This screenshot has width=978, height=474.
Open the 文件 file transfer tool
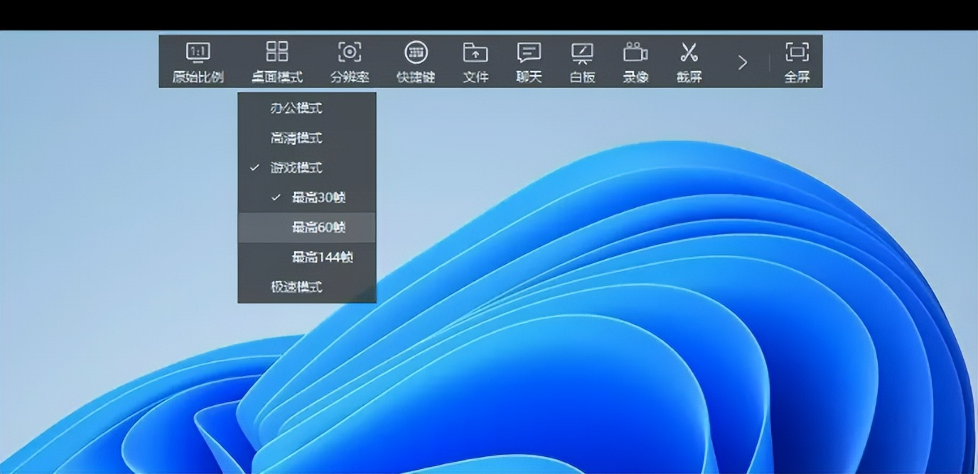(475, 62)
